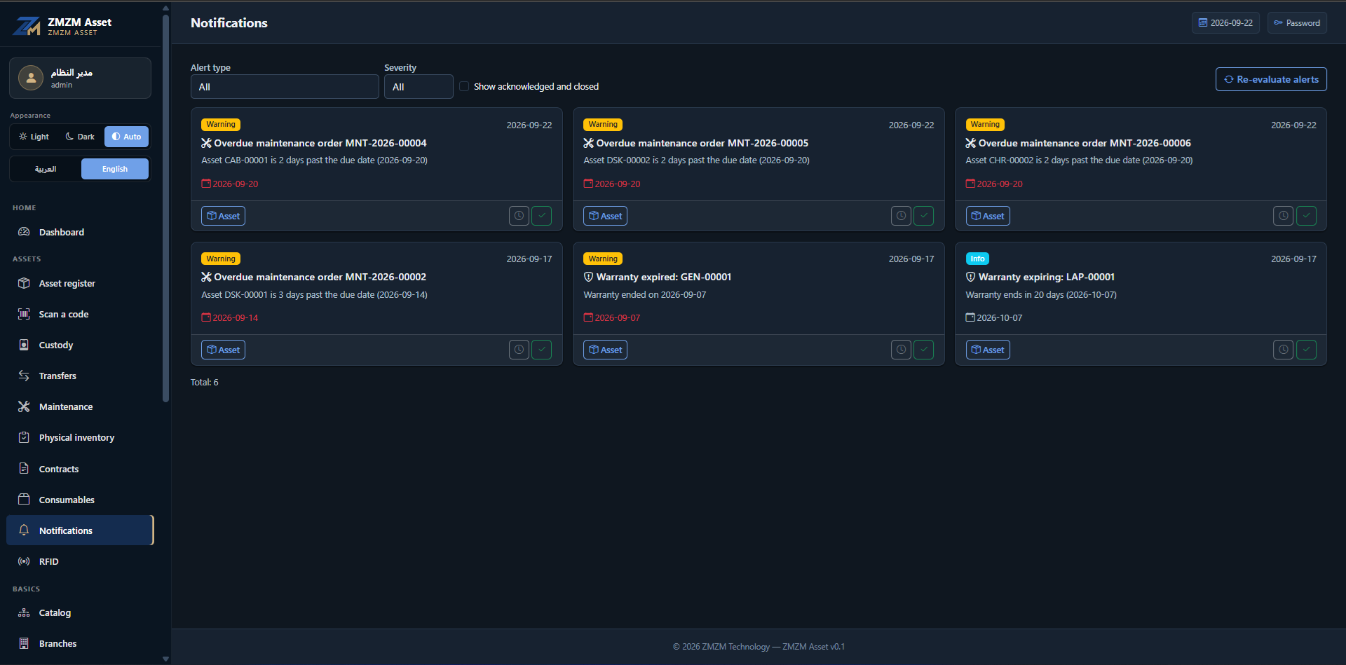Open Asset link for GEN-00001 alert
Image resolution: width=1346 pixels, height=665 pixels.
point(605,350)
